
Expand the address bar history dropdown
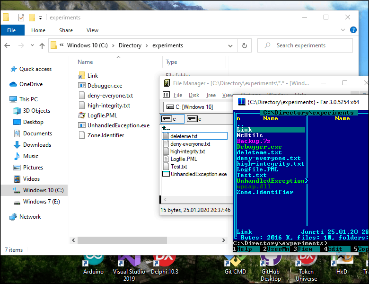(x=231, y=45)
